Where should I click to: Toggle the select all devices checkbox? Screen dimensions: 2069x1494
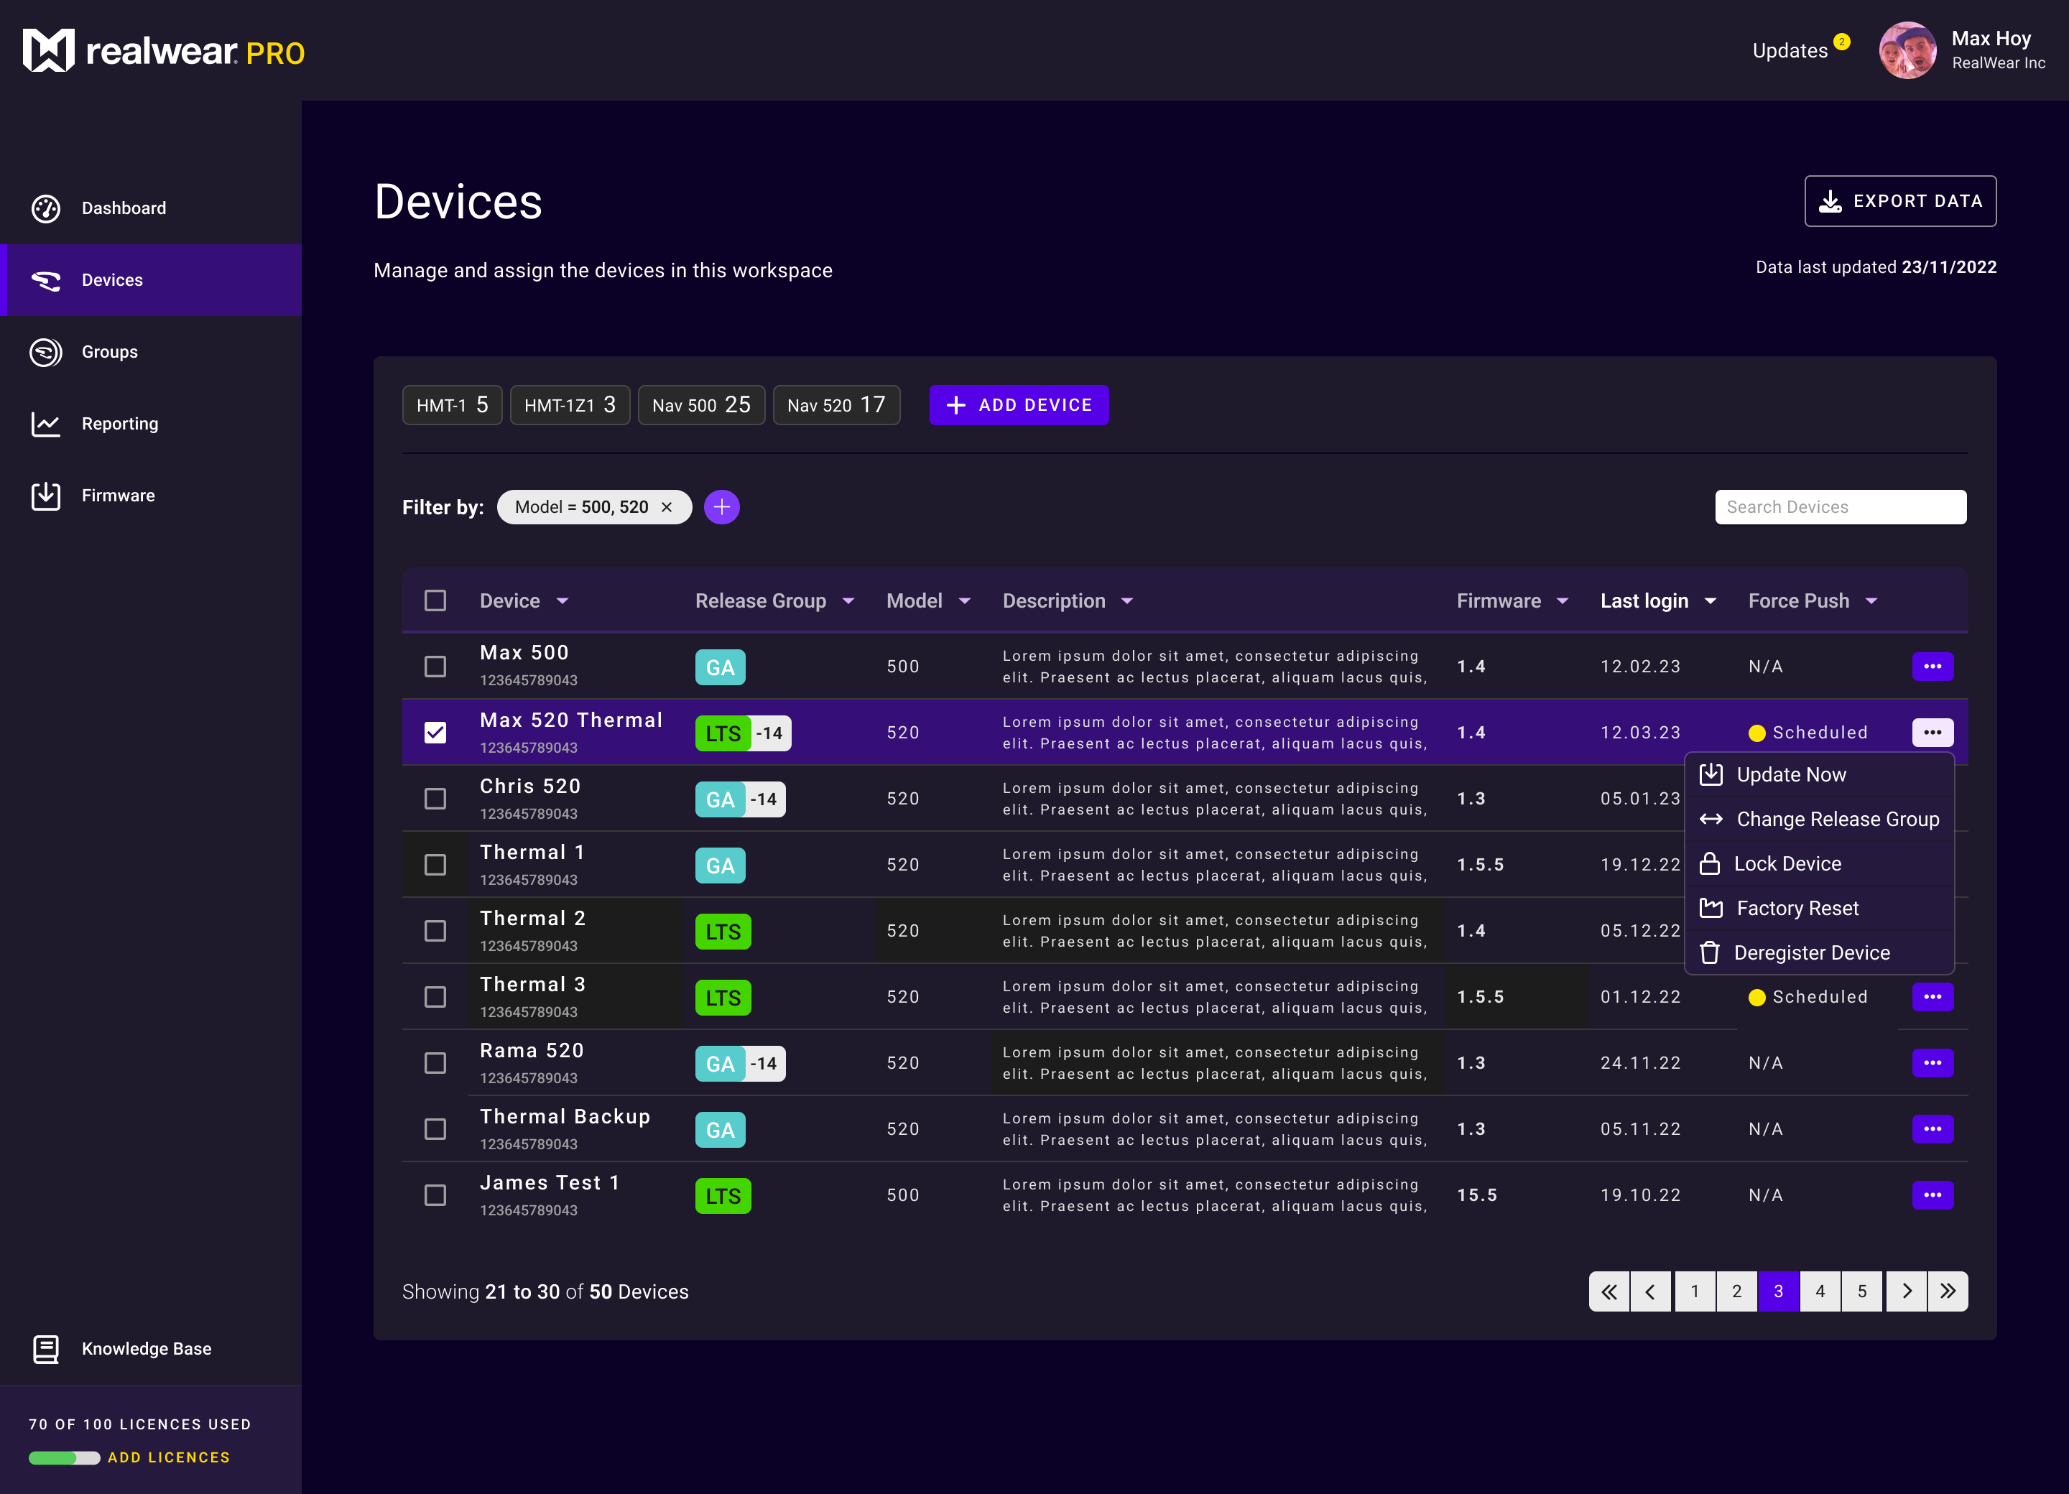434,599
